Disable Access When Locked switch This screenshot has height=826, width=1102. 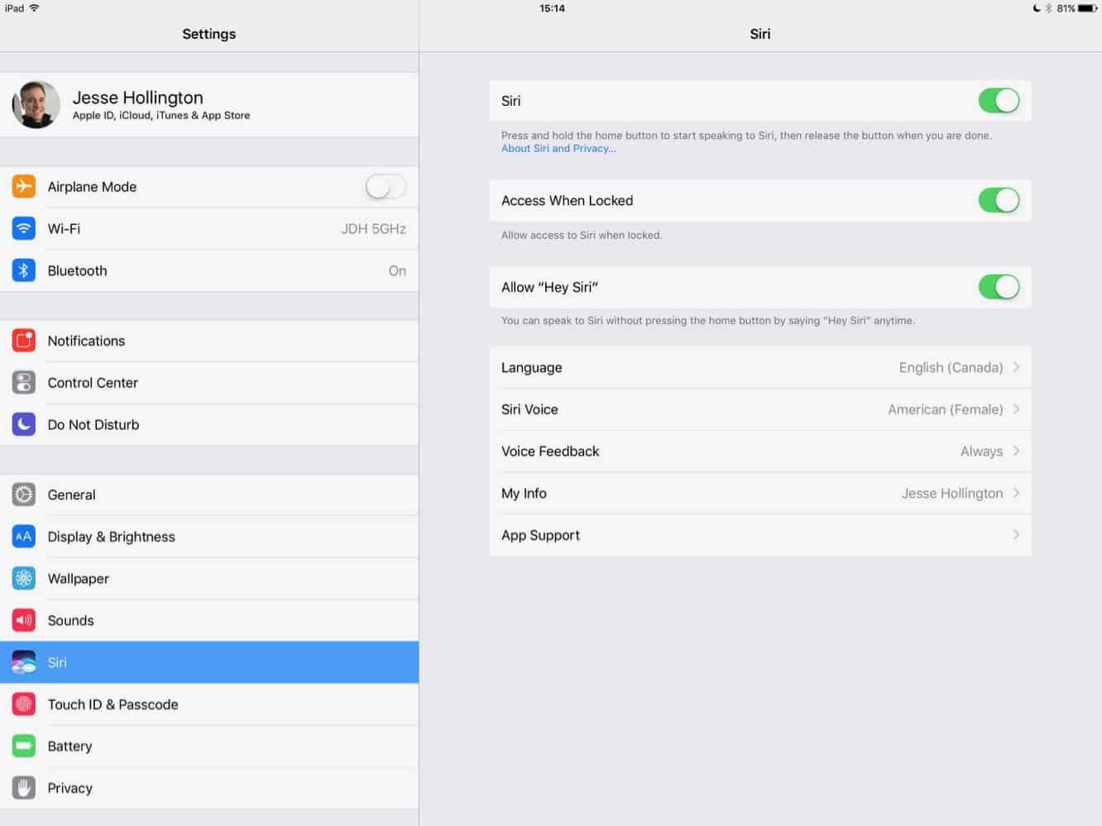(999, 200)
